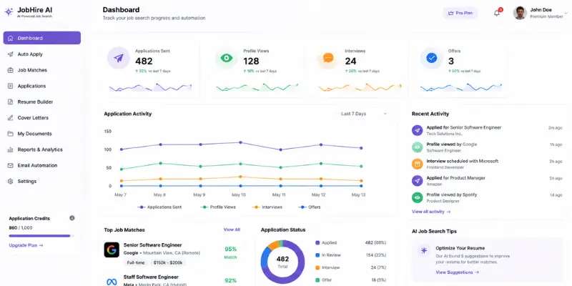
Task: Open the Staff Software Engineer job match
Action: 172,280
